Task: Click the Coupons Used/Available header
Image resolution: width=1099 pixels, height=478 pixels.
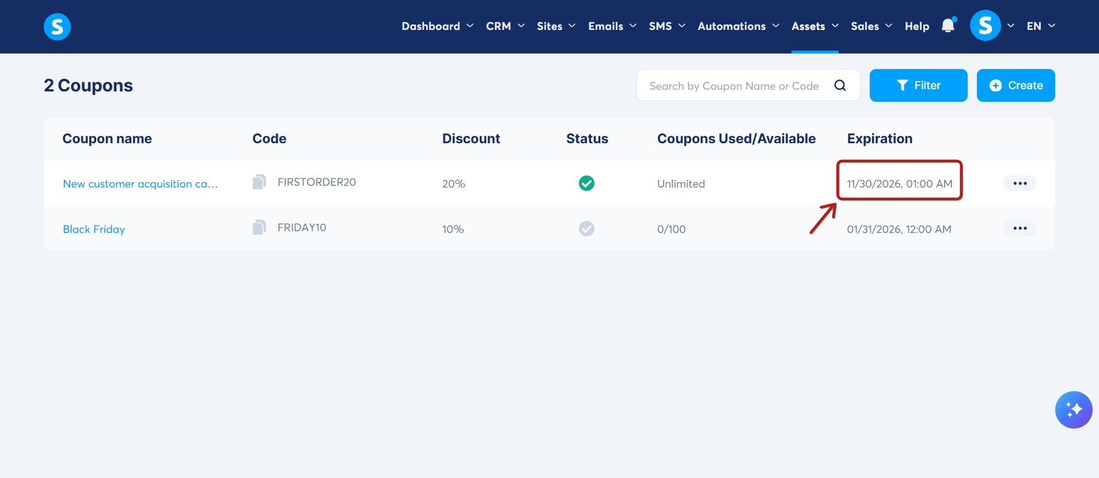Action: (736, 139)
